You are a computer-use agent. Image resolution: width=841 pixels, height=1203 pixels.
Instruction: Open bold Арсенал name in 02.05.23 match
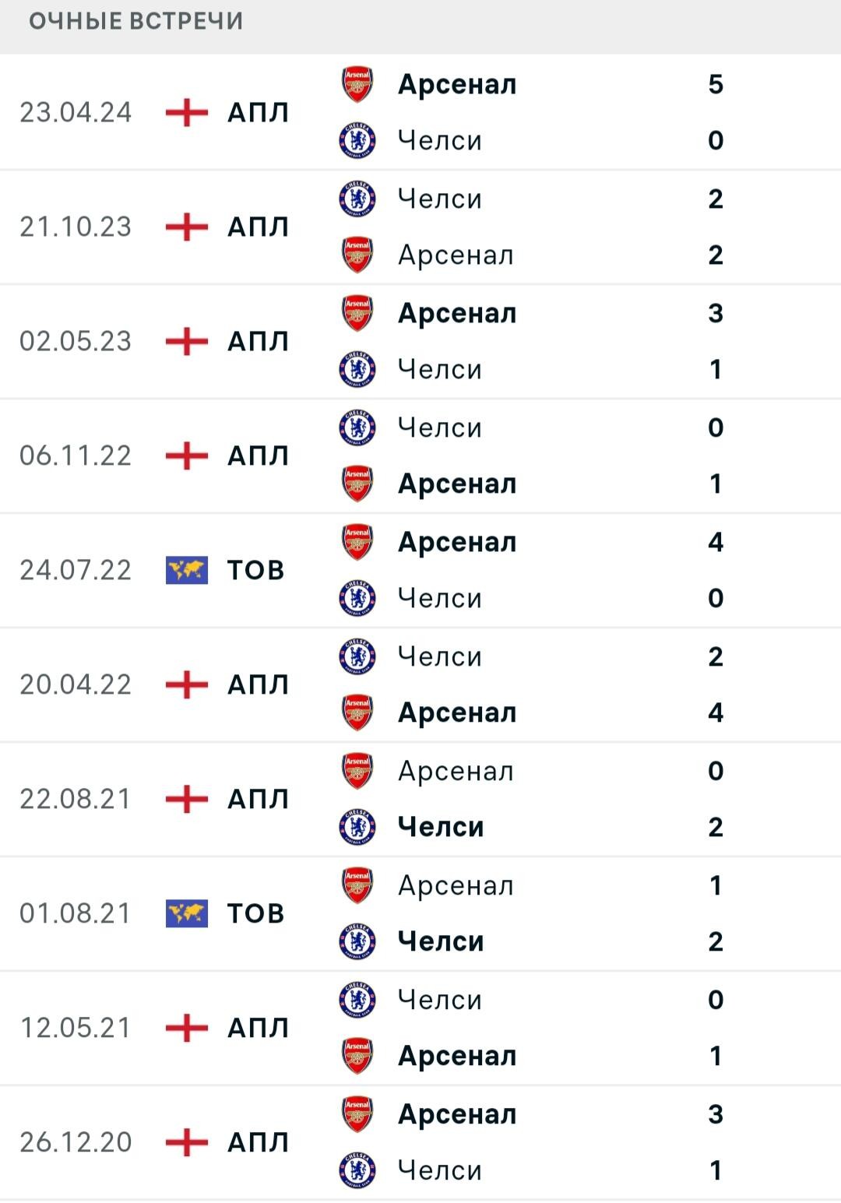[457, 313]
